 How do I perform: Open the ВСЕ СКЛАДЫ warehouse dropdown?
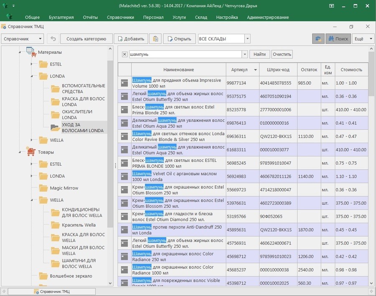[x=247, y=39]
